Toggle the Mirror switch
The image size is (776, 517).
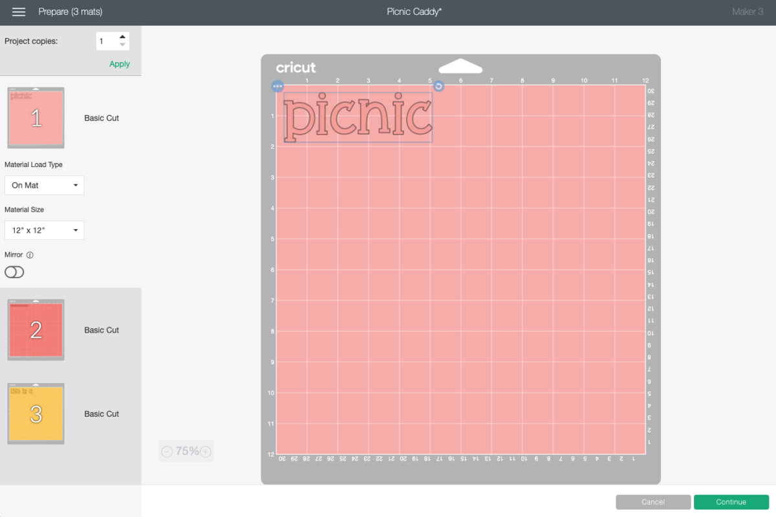pyautogui.click(x=14, y=272)
